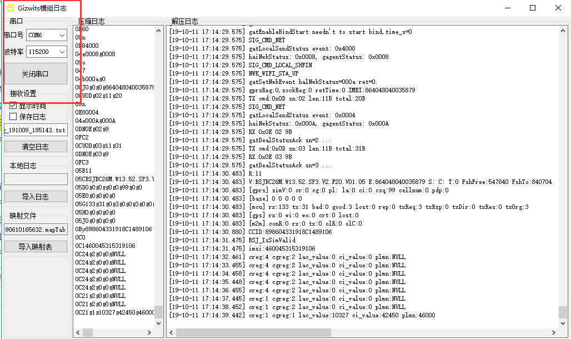
Task: Click the 导入映射表 button
Action: (36, 247)
